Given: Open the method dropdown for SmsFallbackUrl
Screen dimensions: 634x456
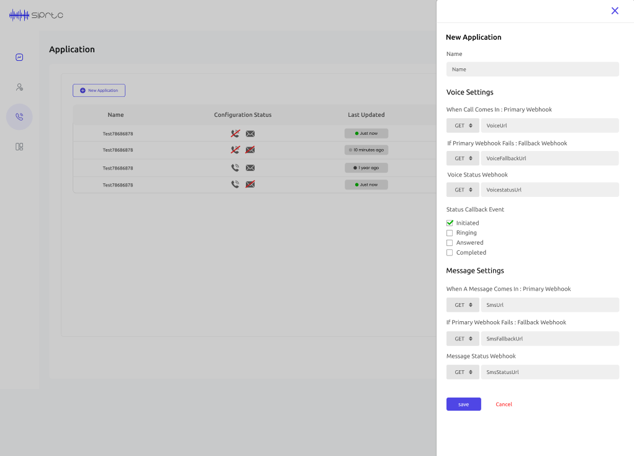Looking at the screenshot, I should pyautogui.click(x=462, y=338).
